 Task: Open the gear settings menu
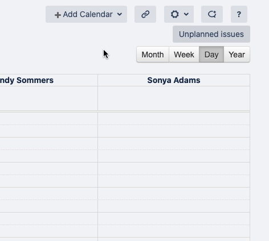tap(179, 14)
